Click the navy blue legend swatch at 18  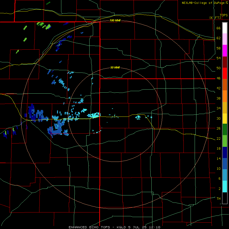(225, 152)
